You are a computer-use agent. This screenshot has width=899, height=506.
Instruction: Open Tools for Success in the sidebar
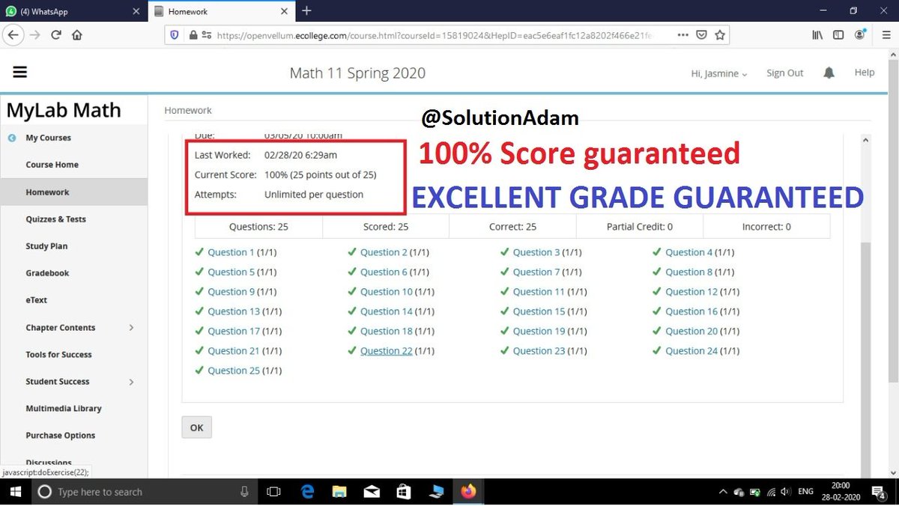(58, 355)
